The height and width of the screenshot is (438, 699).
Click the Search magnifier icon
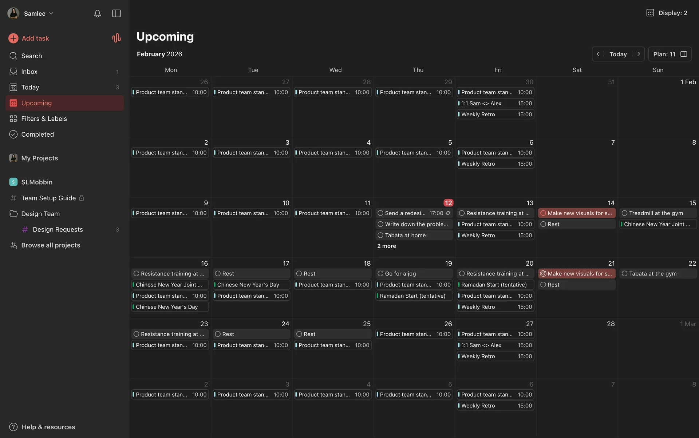(13, 56)
